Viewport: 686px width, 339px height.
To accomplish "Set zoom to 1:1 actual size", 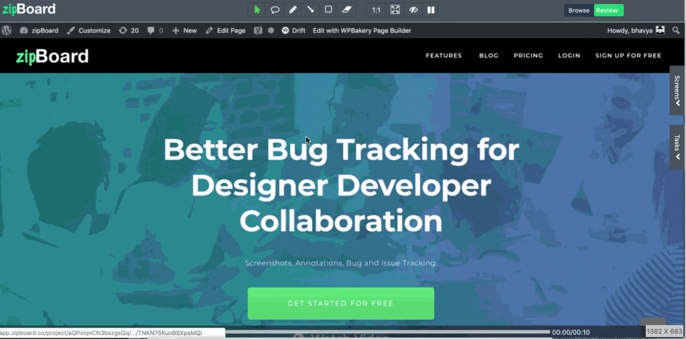I will 376,10.
